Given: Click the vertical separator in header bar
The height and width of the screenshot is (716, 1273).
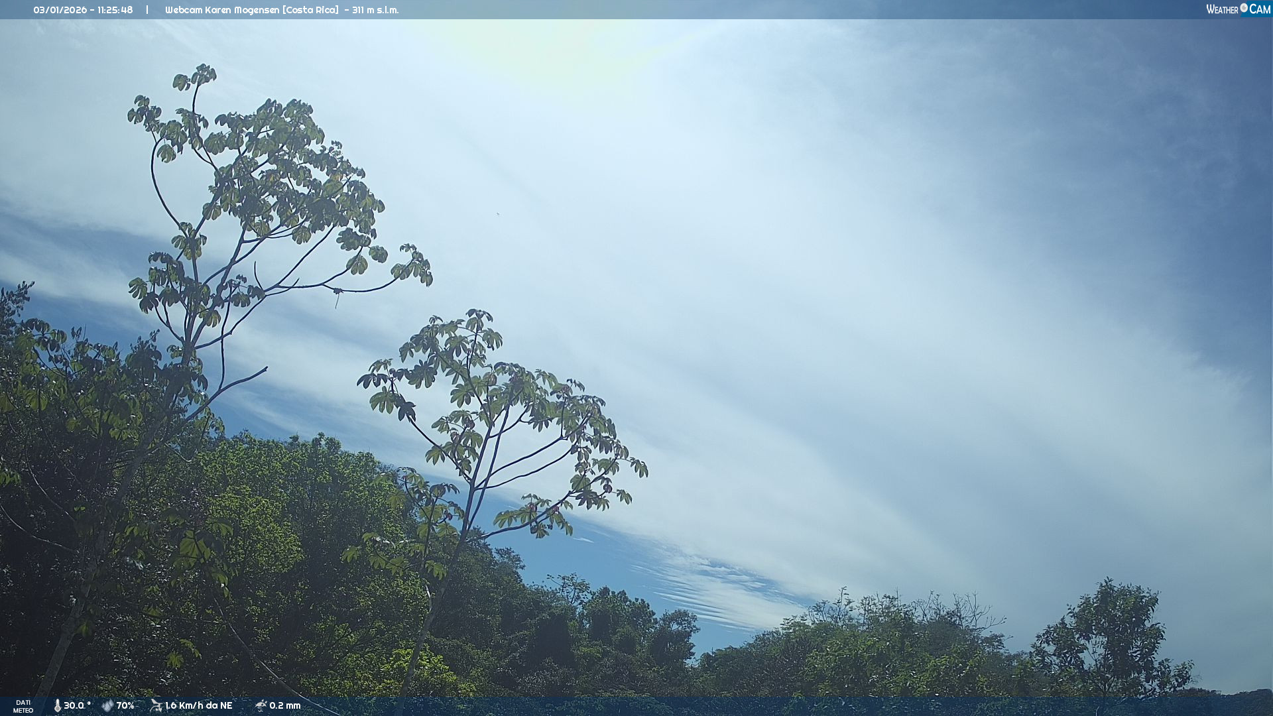Looking at the screenshot, I should pos(147,10).
